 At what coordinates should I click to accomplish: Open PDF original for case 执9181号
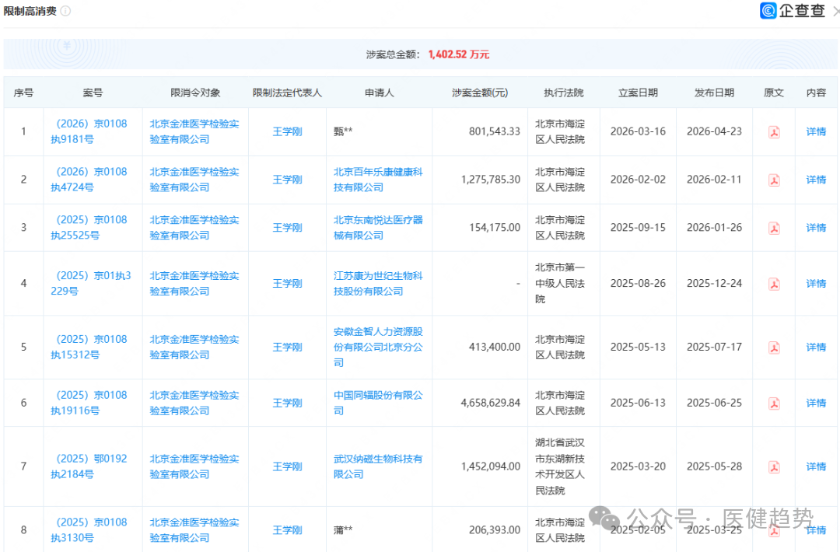point(774,131)
